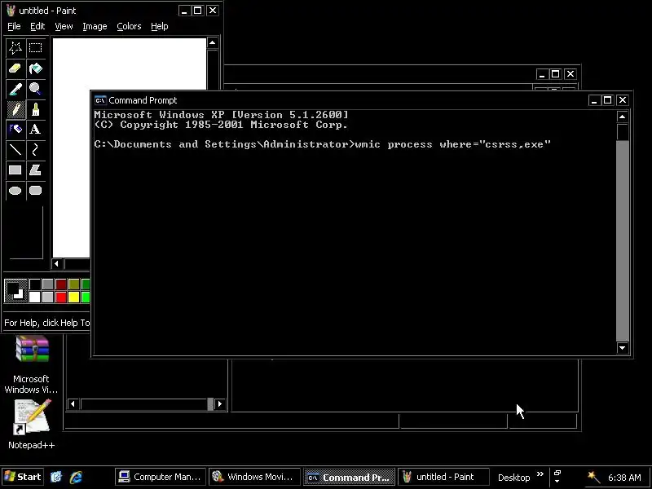The width and height of the screenshot is (652, 489).
Task: Select the Pick Color eyedropper tool
Action: pos(15,89)
